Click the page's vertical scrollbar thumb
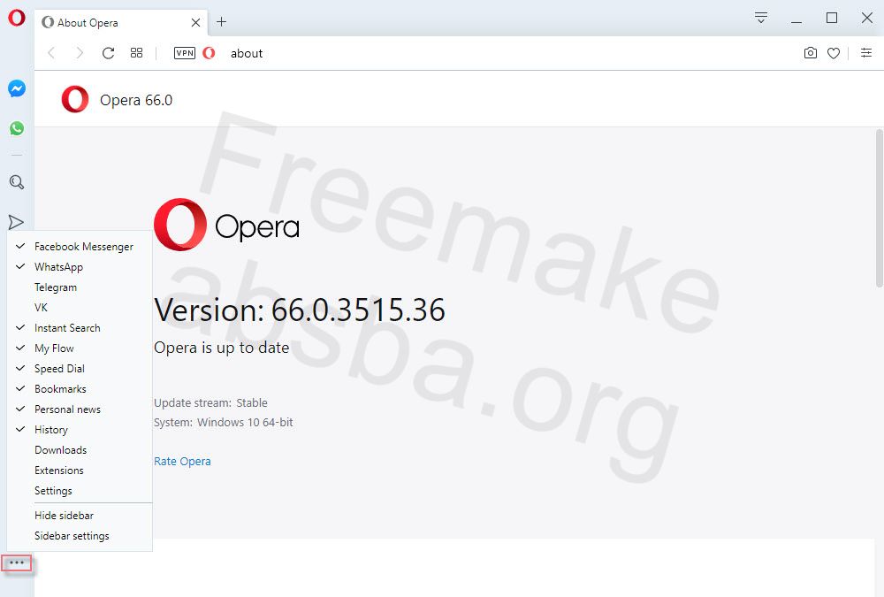The height and width of the screenshot is (597, 884). coord(879,208)
